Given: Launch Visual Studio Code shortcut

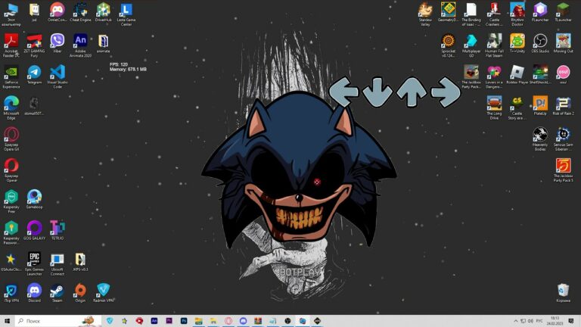Looking at the screenshot, I should click(x=57, y=76).
